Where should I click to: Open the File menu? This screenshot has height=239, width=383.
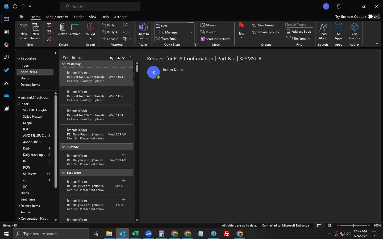point(21,17)
